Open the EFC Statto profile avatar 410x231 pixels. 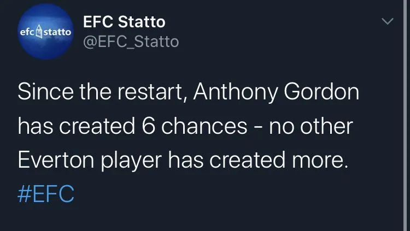[45, 33]
